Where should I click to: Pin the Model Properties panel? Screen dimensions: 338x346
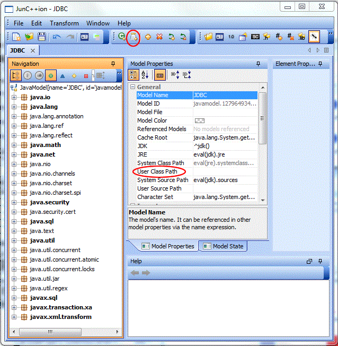pyautogui.click(x=258, y=64)
